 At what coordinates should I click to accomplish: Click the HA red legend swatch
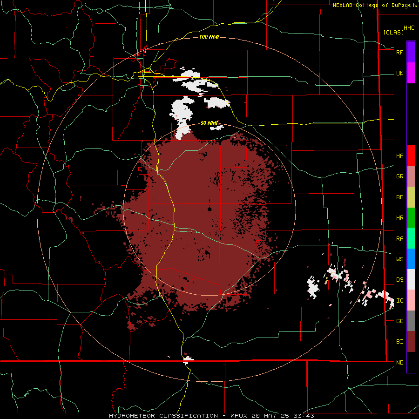click(x=411, y=155)
